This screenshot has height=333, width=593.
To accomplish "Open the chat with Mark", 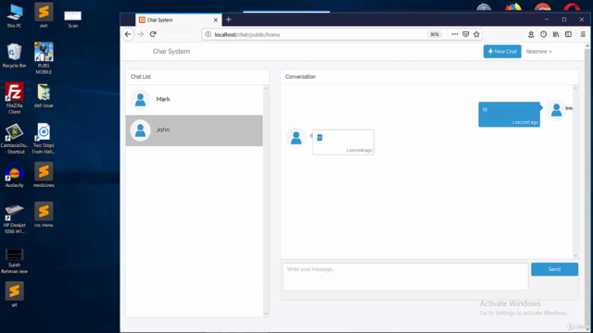I will coord(194,99).
